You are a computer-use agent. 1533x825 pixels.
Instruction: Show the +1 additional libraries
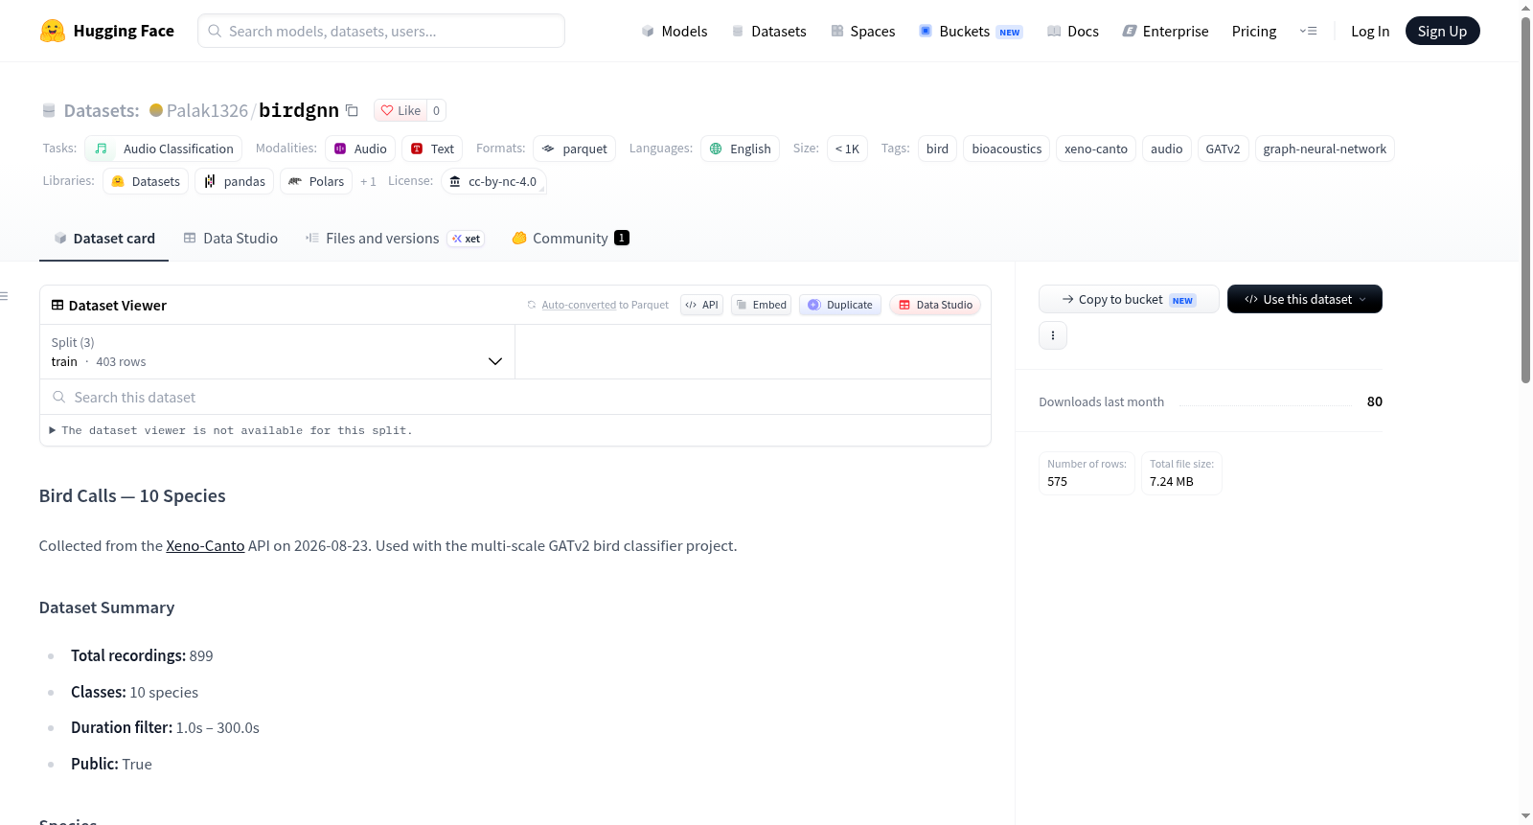pyautogui.click(x=368, y=181)
